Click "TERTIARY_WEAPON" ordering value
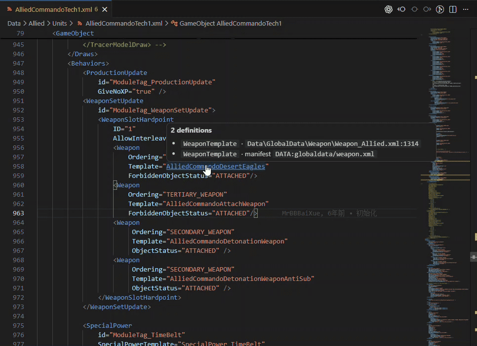Viewport: 477px width, 346px height. click(x=195, y=194)
